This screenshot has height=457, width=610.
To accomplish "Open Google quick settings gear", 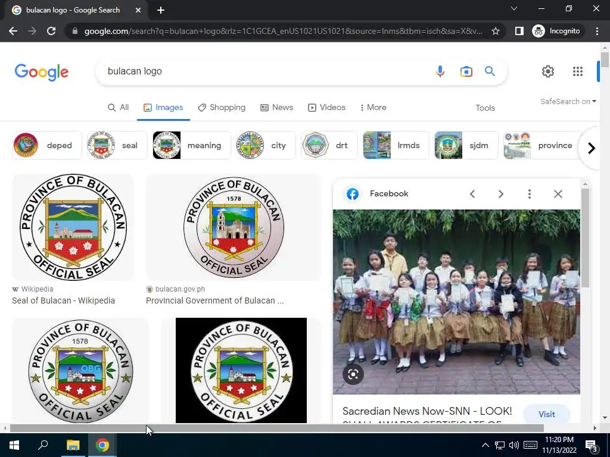I will (548, 71).
